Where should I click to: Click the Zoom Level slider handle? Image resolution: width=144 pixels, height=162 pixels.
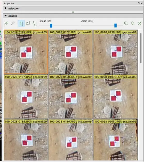(116, 25)
